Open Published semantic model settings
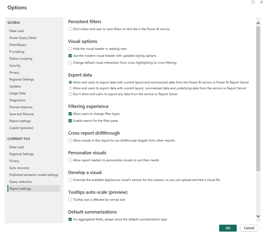This screenshot has height=234, width=265. pos(34,175)
